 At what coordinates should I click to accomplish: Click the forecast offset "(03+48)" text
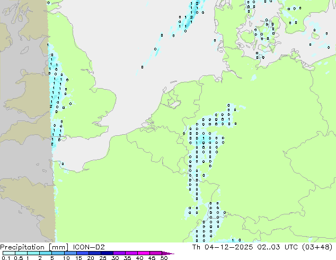click(x=317, y=247)
